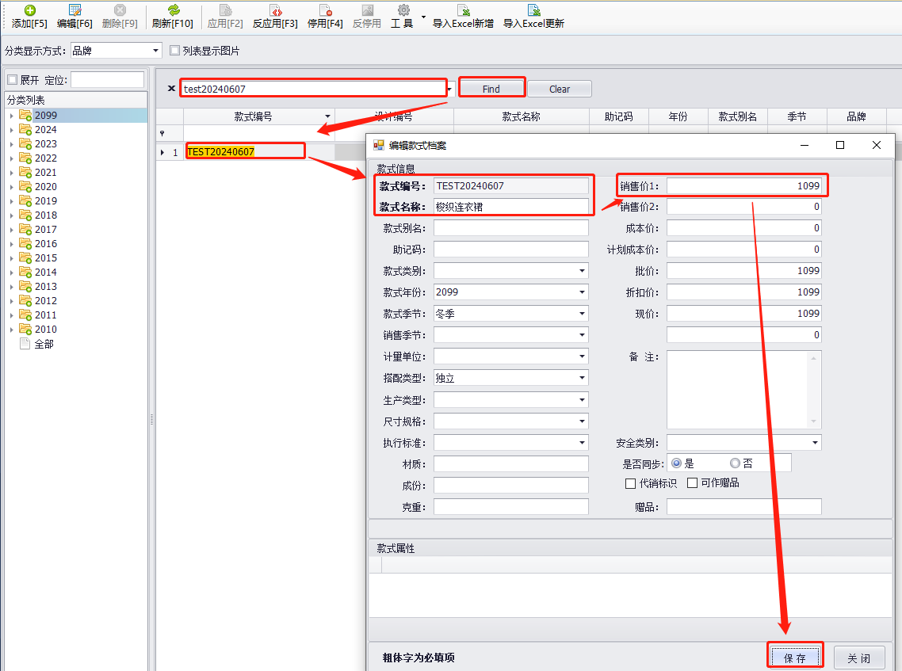Click the 反停用 toolbar icon
This screenshot has width=902, height=671.
point(367,10)
